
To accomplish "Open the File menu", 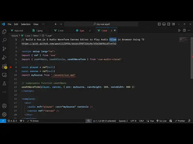I will tap(9, 24).
